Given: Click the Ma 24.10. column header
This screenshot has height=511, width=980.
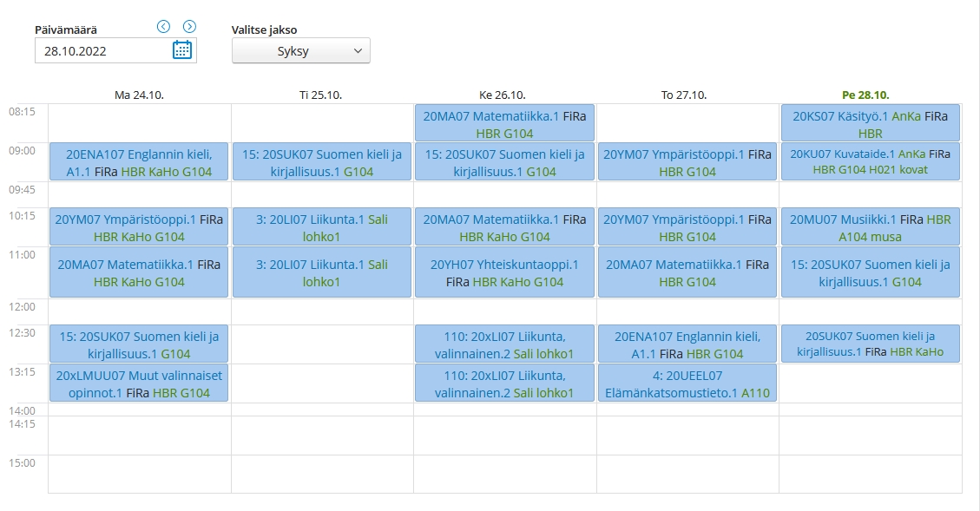Looking at the screenshot, I should 139,95.
